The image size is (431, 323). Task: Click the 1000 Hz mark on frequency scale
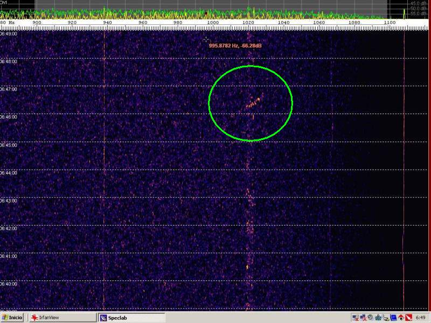click(213, 23)
